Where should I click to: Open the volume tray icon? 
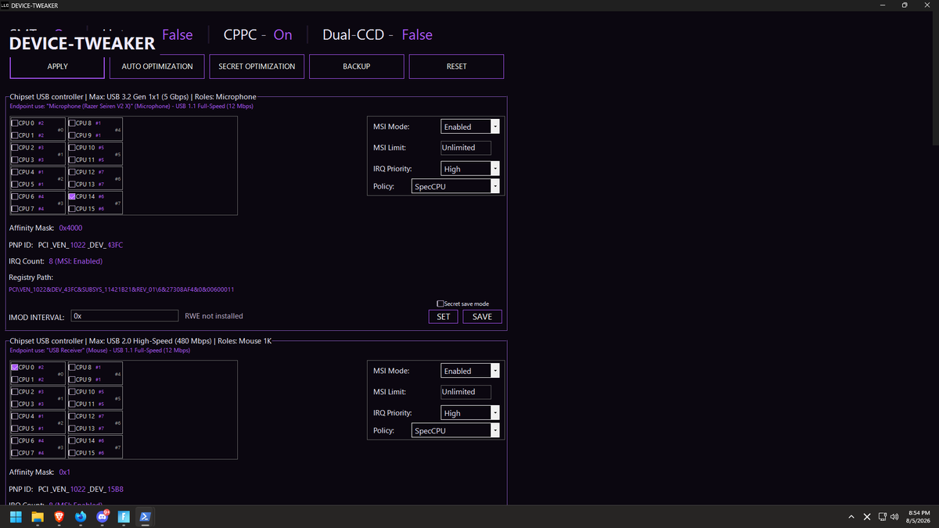[894, 517]
